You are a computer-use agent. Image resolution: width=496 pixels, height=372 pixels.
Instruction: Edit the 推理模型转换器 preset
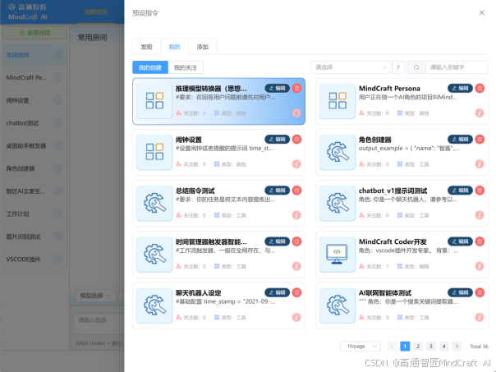[277, 88]
